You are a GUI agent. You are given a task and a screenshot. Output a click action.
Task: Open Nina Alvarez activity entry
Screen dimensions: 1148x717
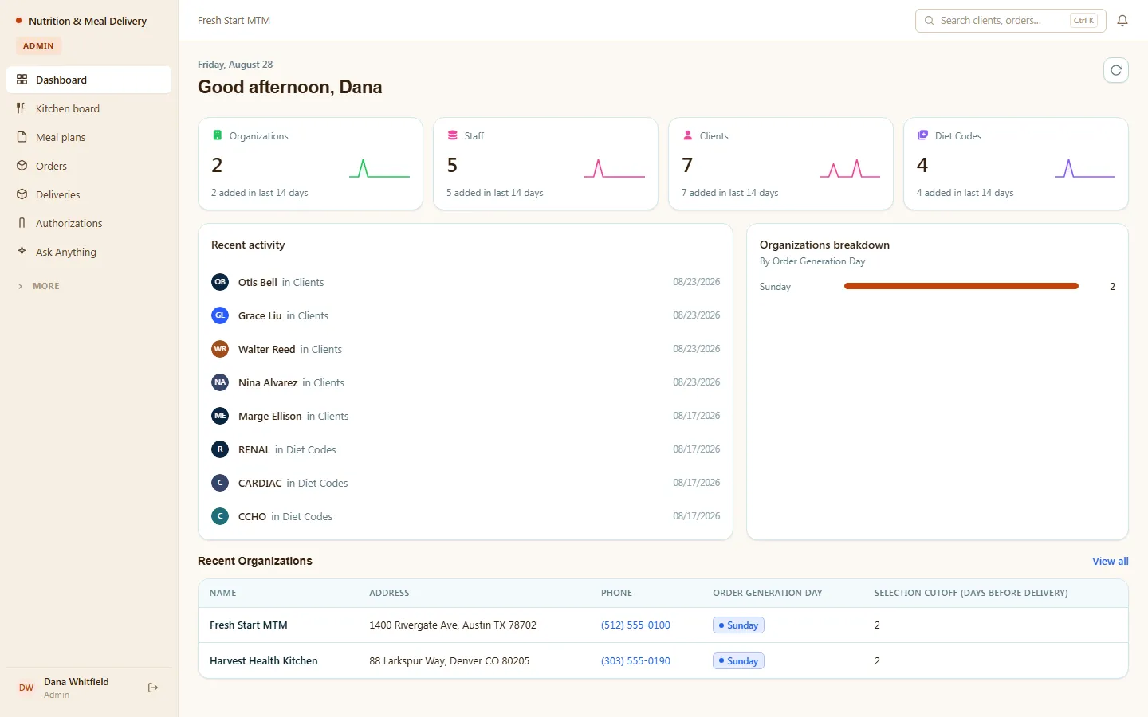click(466, 382)
